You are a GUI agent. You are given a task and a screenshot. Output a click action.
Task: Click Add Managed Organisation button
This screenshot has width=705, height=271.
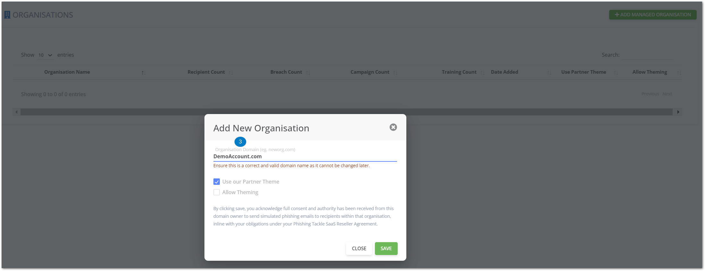[x=653, y=15]
